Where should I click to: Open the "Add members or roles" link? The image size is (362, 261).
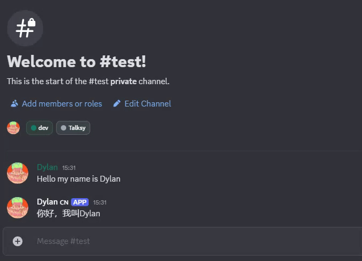coord(61,104)
